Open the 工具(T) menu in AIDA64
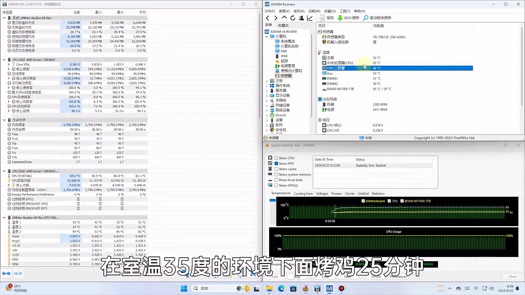The width and height of the screenshot is (525, 295). coord(345,11)
